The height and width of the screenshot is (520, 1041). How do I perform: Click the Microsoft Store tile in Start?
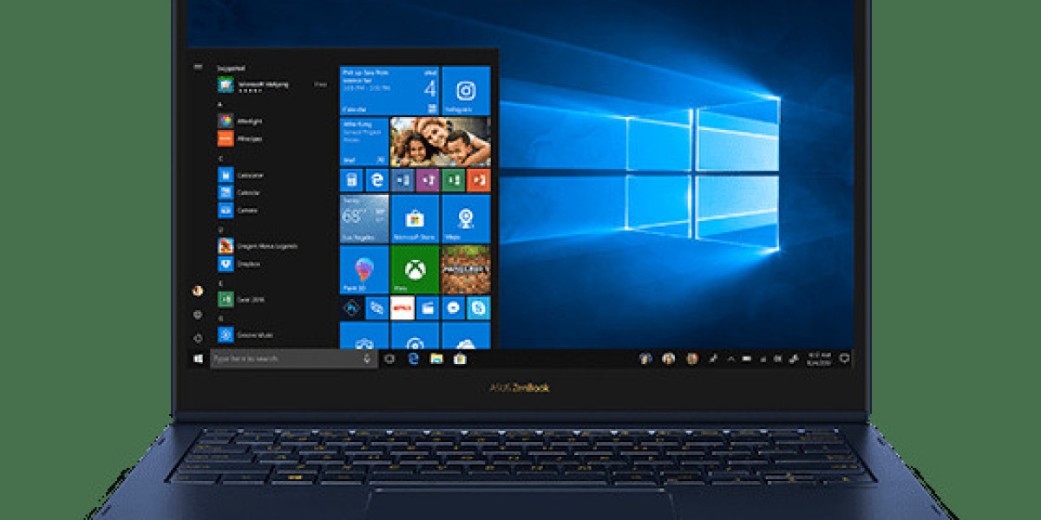(x=415, y=218)
